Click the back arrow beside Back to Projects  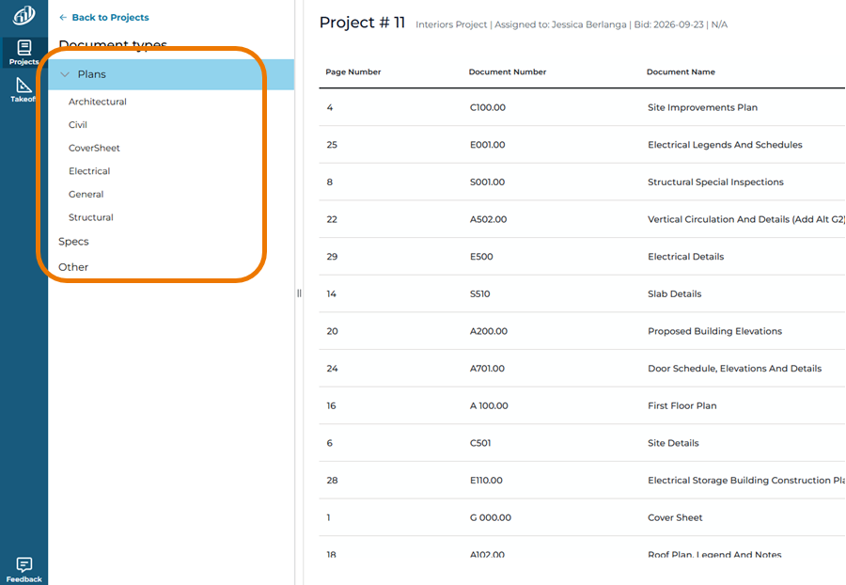click(x=63, y=17)
